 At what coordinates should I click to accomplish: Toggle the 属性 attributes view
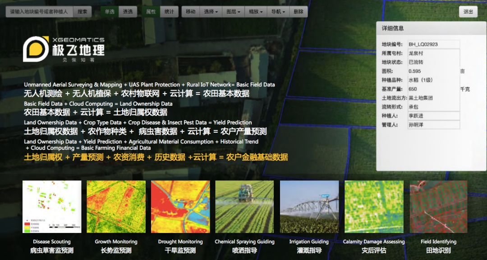pos(151,12)
